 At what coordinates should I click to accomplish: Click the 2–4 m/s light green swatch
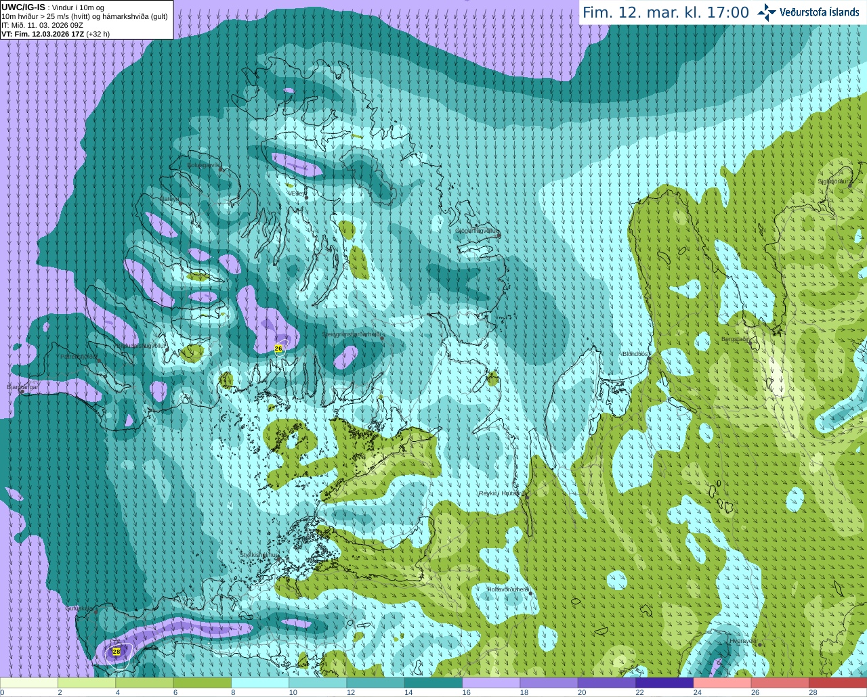[87, 683]
